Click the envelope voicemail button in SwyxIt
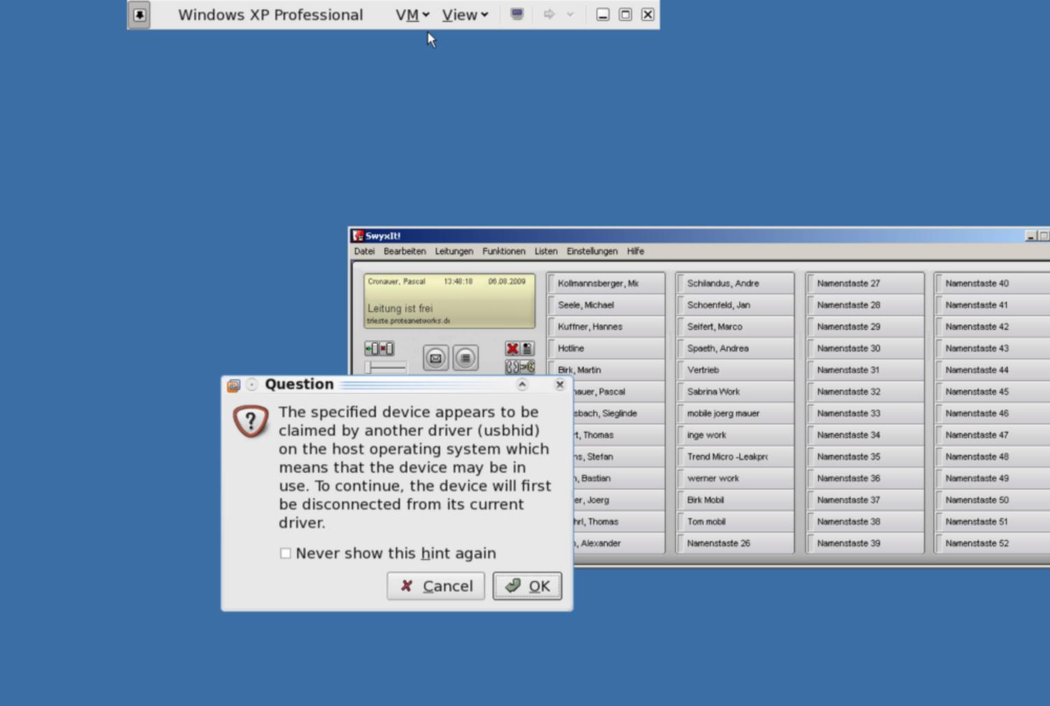This screenshot has height=706, width=1050. [x=435, y=358]
